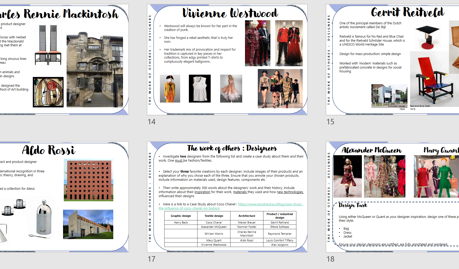Click 'Ettore Sottsass' table cell

point(280,227)
